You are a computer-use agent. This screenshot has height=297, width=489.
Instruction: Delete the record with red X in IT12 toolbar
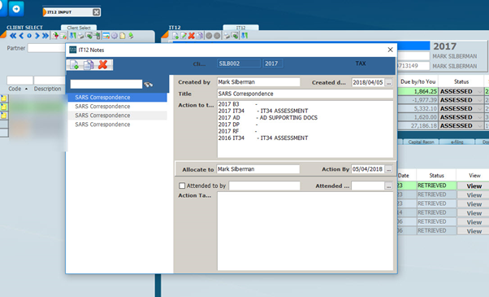[x=192, y=36]
